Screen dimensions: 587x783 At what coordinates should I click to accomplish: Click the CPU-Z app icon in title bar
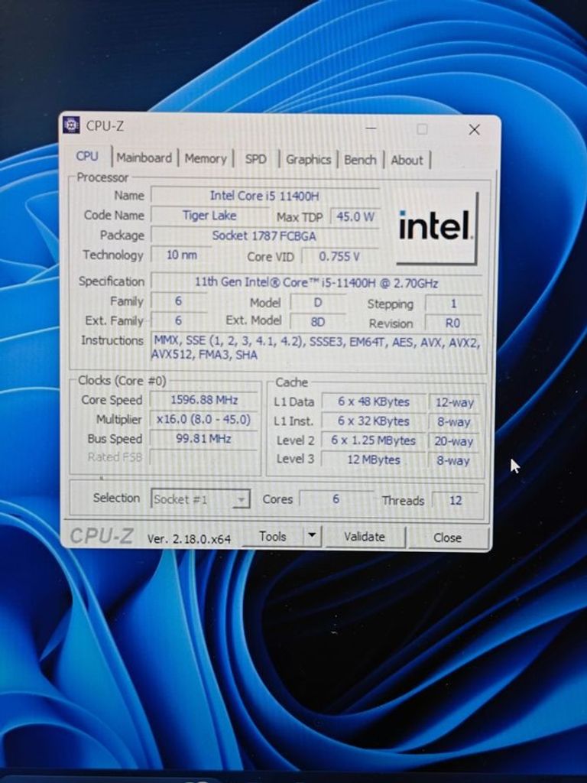click(x=71, y=125)
